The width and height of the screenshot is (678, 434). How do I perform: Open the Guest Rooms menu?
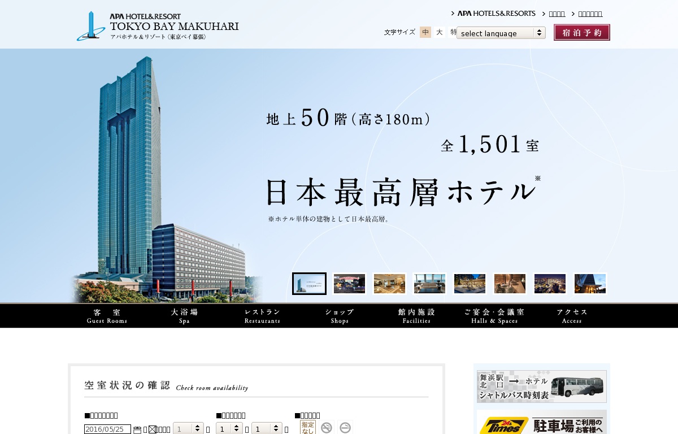[x=107, y=316]
